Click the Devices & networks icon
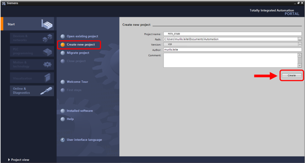Screen dimensions: 305x163 coord(47,38)
